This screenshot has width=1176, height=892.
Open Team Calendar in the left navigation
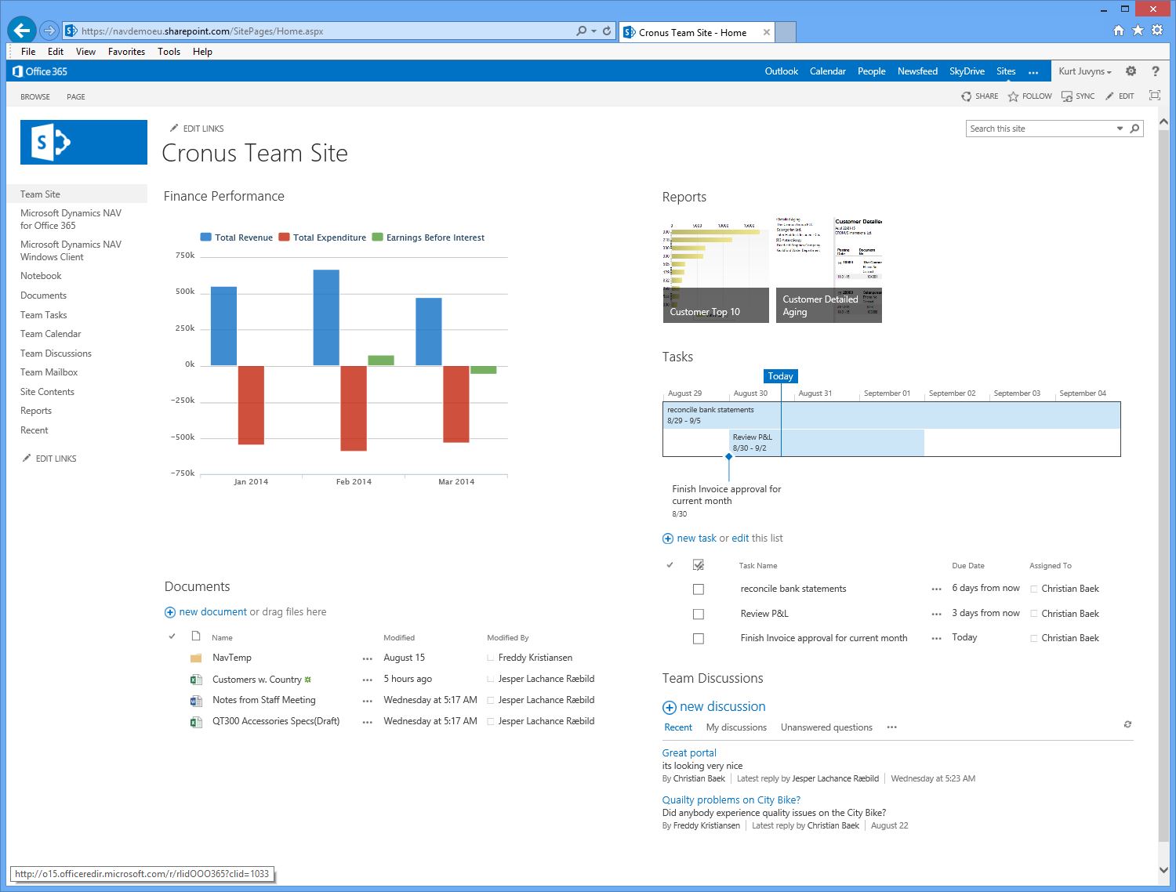pos(50,334)
